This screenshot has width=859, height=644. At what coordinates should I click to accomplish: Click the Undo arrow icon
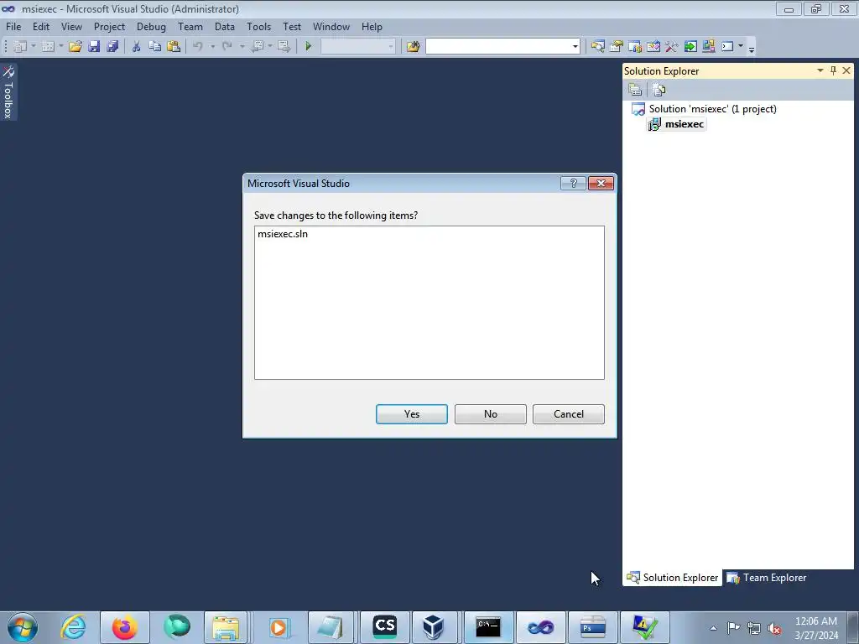[x=198, y=47]
